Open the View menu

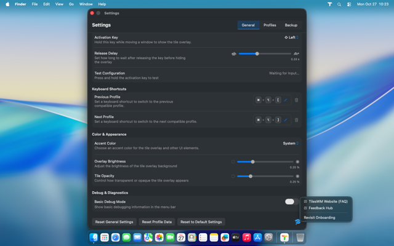pos(59,4)
